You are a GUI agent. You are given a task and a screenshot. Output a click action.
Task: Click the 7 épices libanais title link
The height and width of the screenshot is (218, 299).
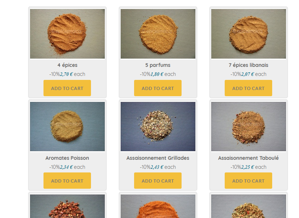[249, 65]
